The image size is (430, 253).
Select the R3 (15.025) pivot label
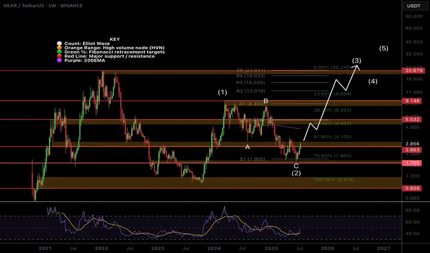coord(251,83)
